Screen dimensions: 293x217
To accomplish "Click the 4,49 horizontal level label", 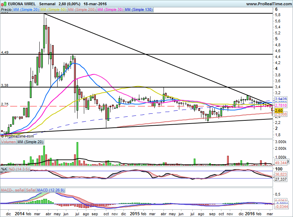I will (5, 52).
